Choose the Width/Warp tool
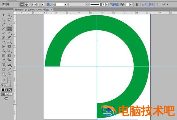 click(x=3, y=46)
